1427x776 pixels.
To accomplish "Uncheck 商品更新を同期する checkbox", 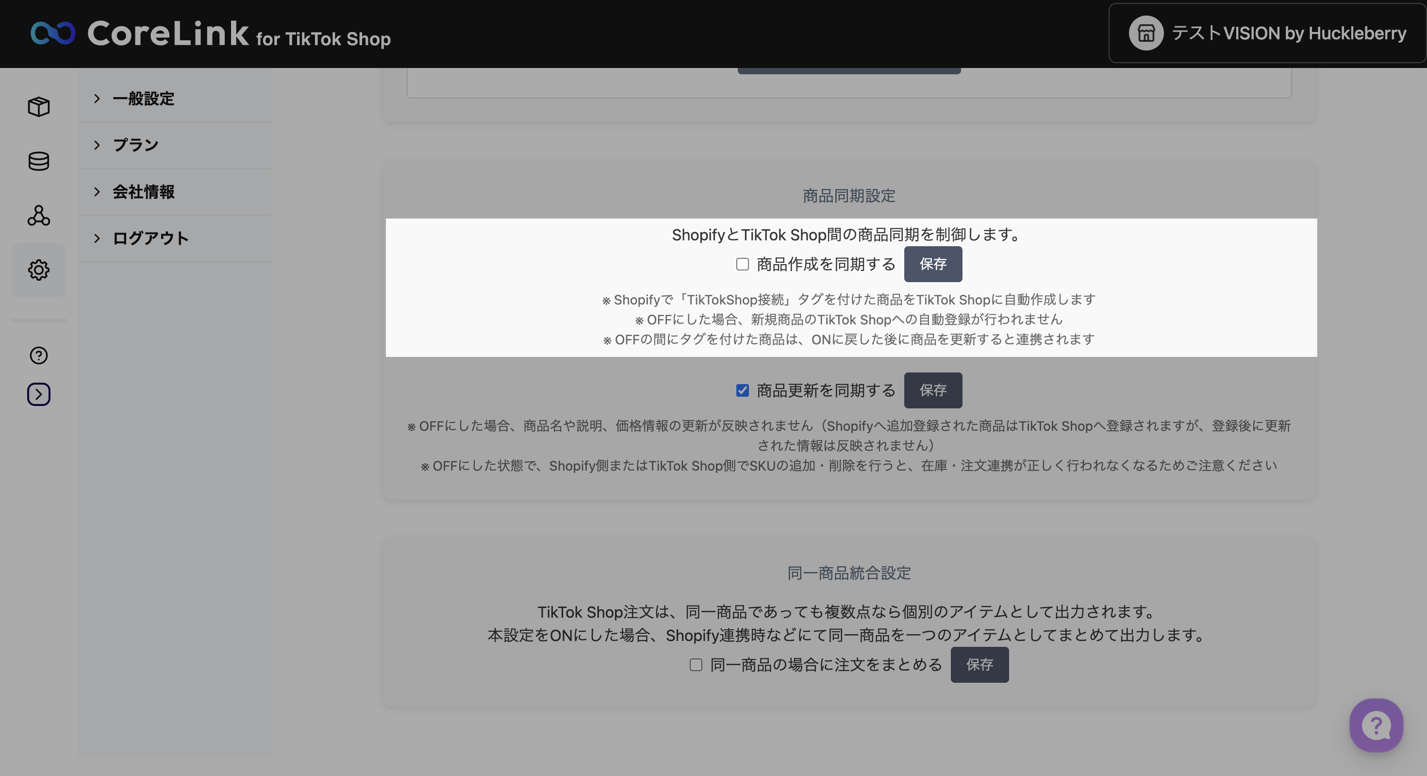I will click(x=742, y=391).
